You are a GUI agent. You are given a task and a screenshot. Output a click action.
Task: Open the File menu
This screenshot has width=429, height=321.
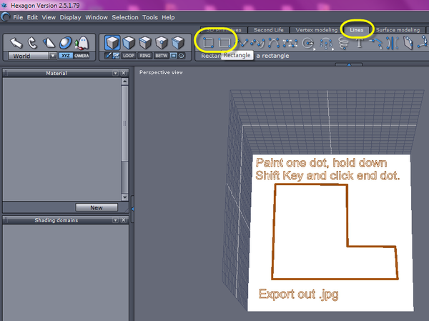click(18, 17)
